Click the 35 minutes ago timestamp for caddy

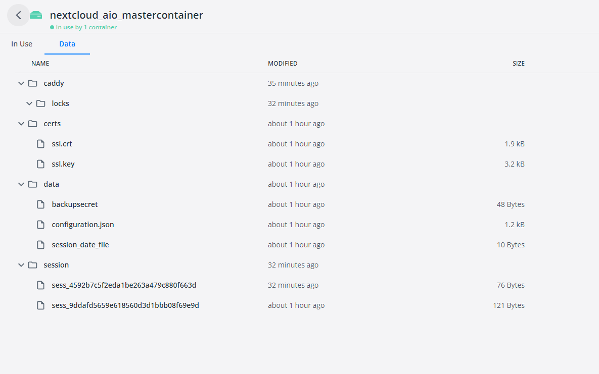point(293,83)
